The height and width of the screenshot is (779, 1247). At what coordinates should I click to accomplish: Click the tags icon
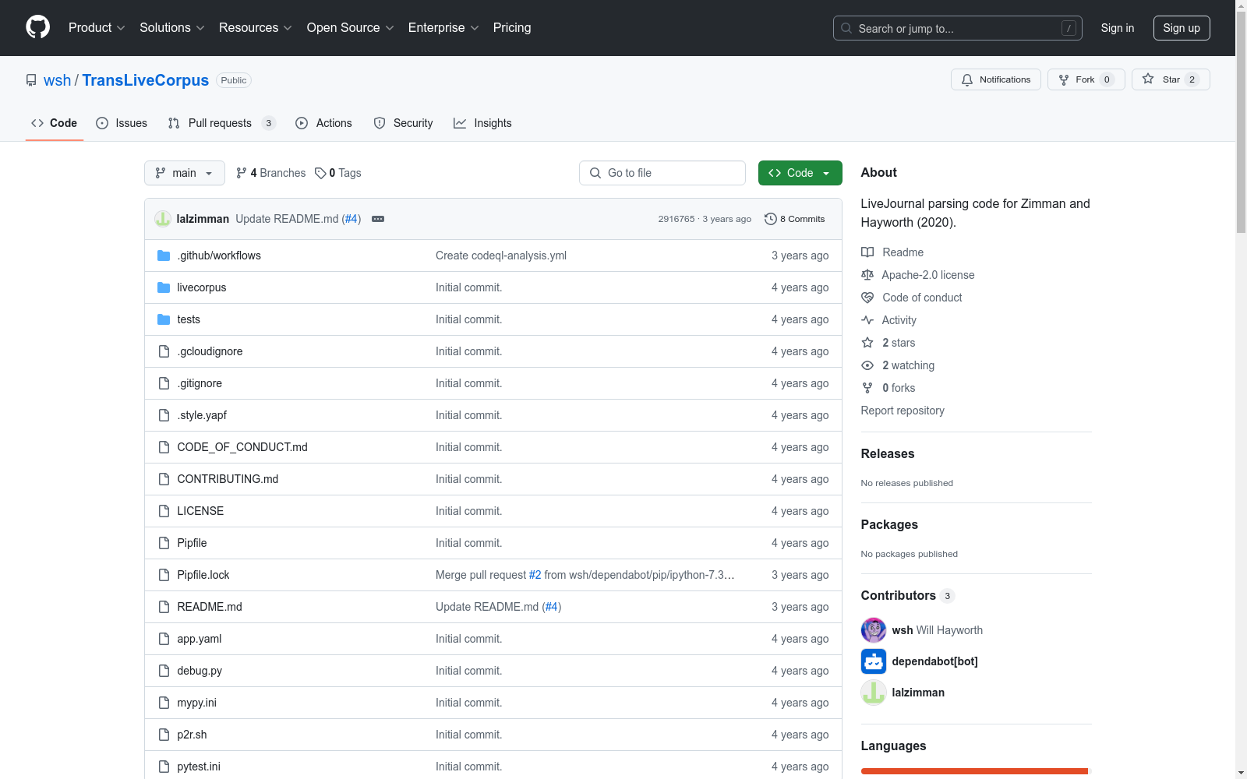click(320, 173)
